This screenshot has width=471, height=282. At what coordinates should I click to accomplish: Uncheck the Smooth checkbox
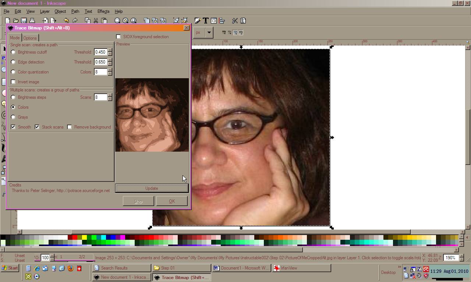tap(13, 127)
